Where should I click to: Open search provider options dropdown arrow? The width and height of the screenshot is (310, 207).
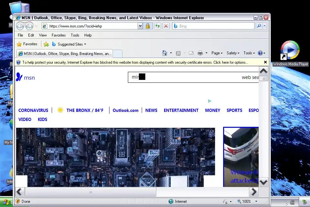(264, 26)
